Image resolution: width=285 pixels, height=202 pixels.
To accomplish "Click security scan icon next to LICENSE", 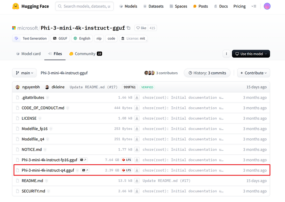I will pos(40,118).
